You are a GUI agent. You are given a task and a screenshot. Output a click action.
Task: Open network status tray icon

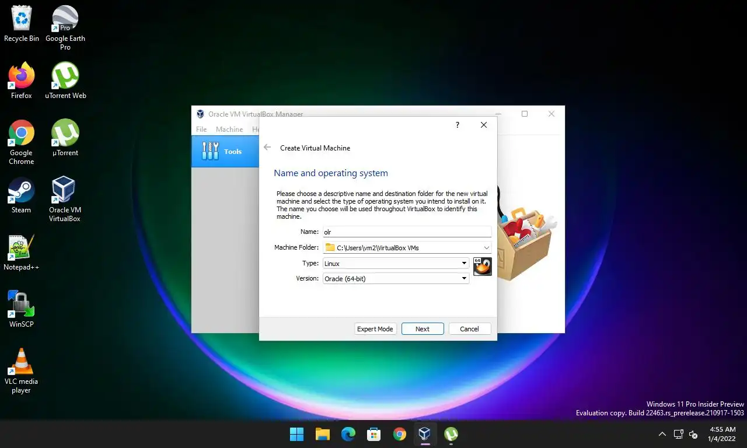coord(678,434)
